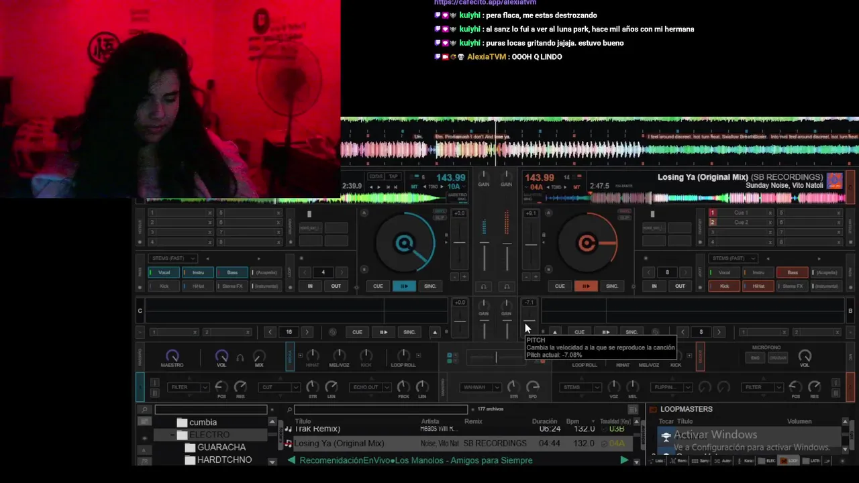This screenshot has height=483, width=859.
Task: Open the STEMS (FAST) pad dropdown on left deck
Action: point(172,258)
